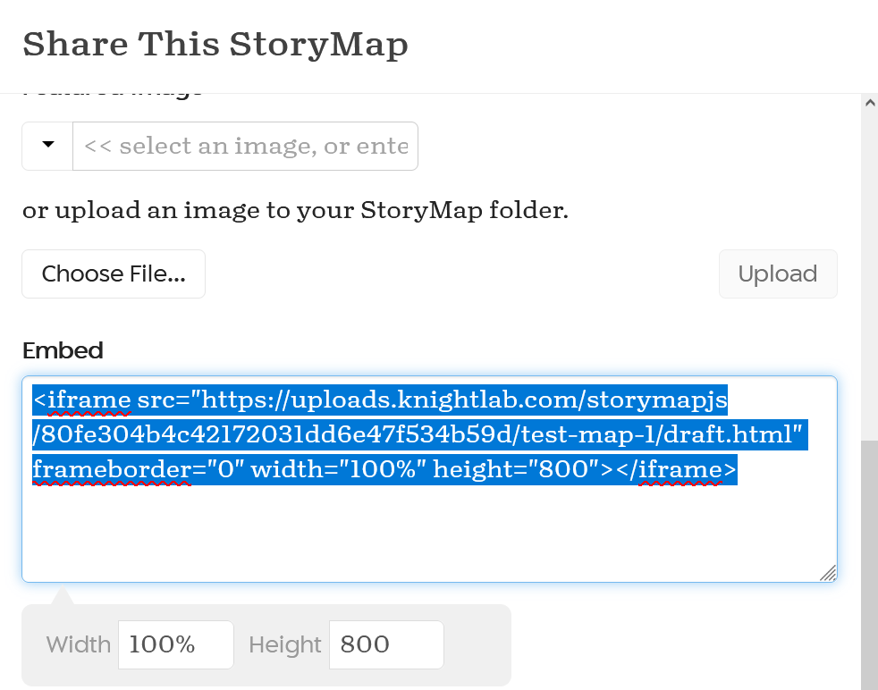This screenshot has width=878, height=690.
Task: Click the Width label
Action: 79,644
